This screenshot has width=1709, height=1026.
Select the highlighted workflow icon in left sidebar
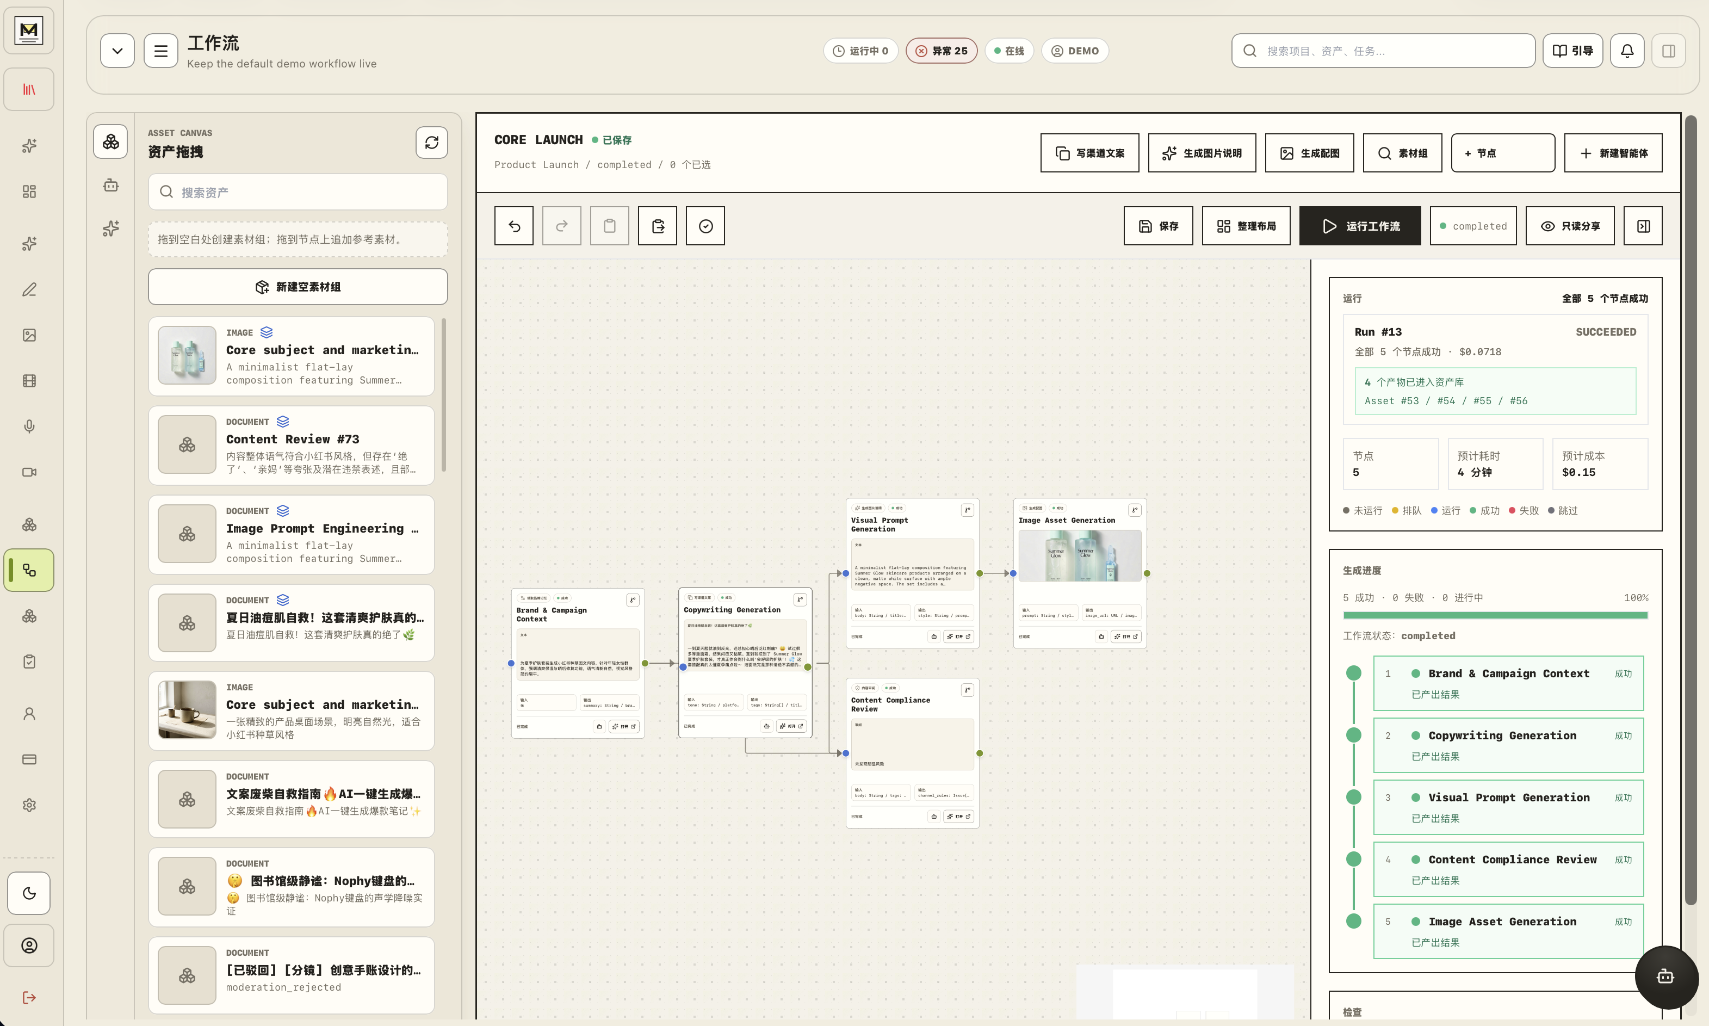[x=29, y=570]
